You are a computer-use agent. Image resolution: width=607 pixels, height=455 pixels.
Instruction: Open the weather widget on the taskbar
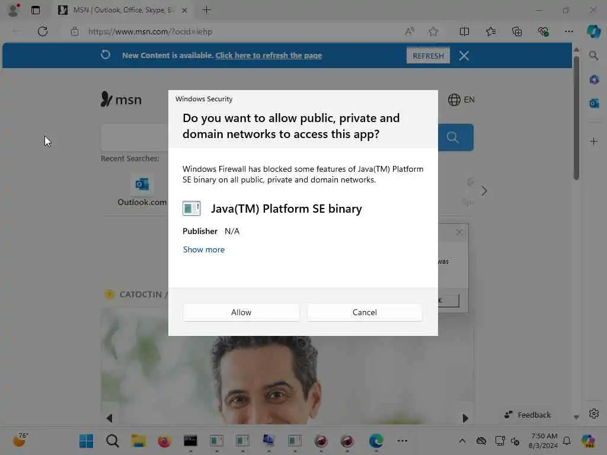[x=21, y=440]
